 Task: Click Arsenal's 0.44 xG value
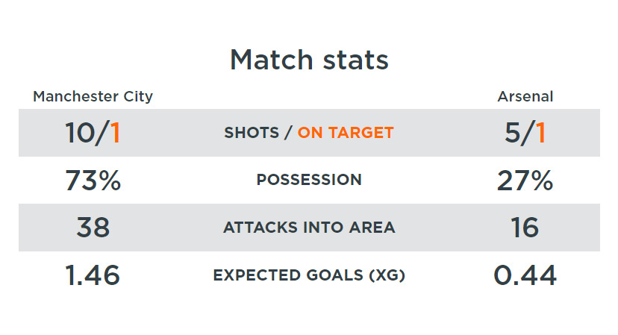[525, 275]
